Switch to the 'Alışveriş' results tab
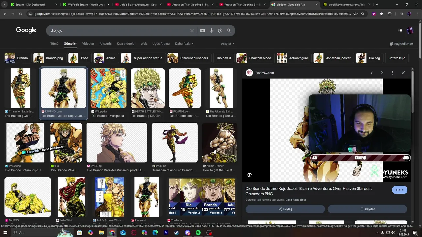Image resolution: width=422 pixels, height=237 pixels. coord(105,44)
